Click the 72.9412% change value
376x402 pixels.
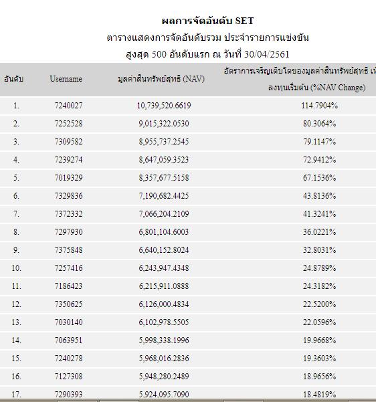tap(319, 160)
